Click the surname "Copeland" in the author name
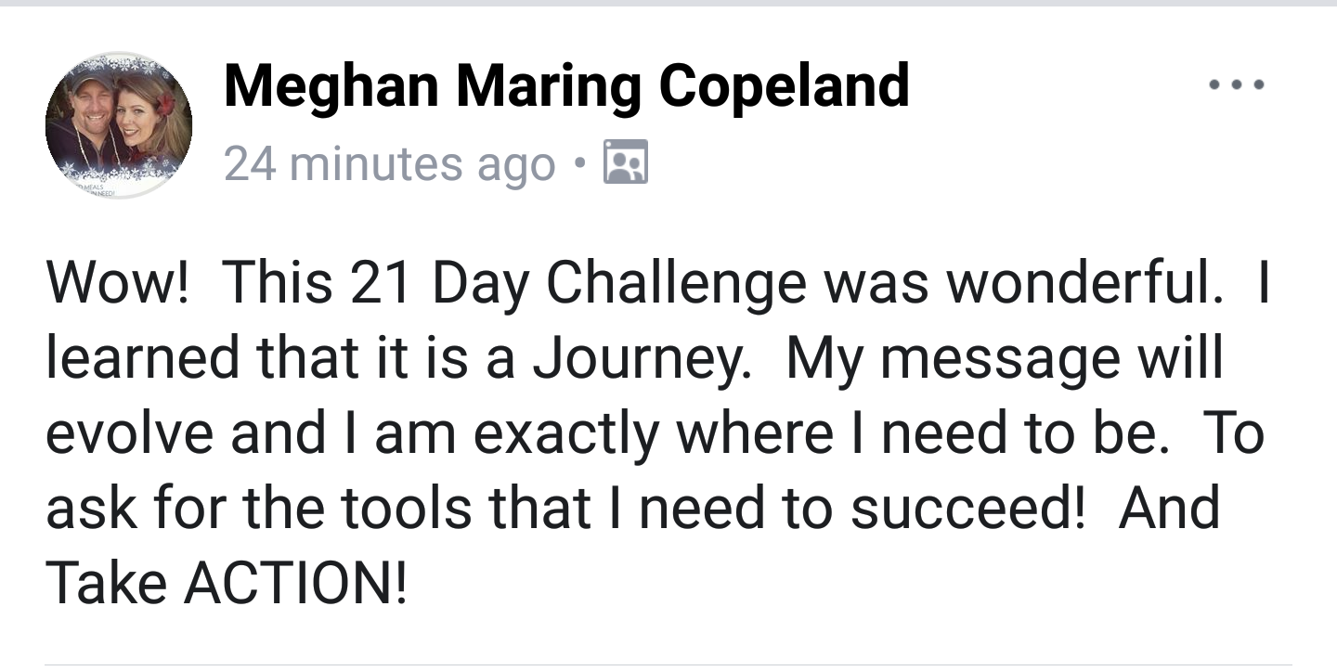 [784, 87]
